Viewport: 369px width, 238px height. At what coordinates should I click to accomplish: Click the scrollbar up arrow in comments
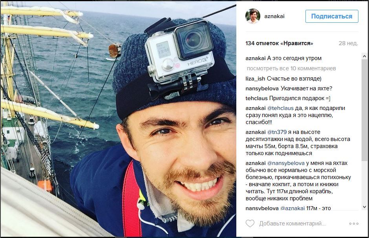(364, 56)
